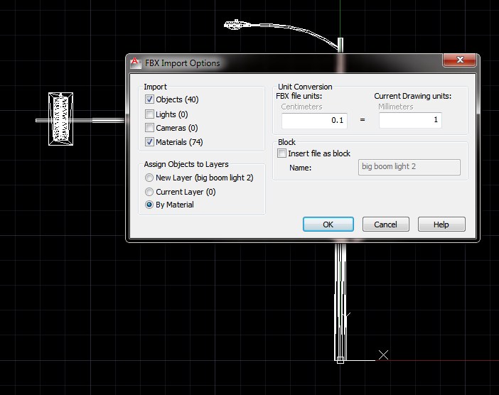Click the Current Drawing units value field
The height and width of the screenshot is (395, 499).
pyautogui.click(x=410, y=120)
